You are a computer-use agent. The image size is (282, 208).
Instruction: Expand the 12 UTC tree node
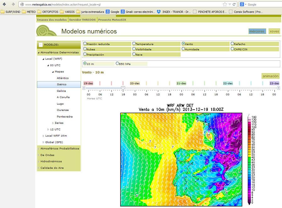(x=48, y=129)
